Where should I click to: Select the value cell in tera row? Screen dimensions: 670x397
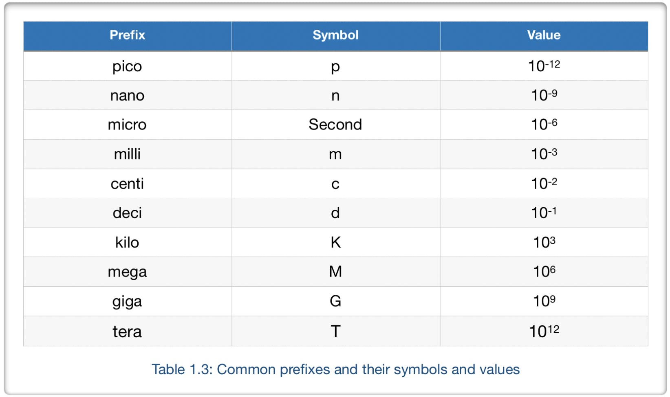tap(544, 331)
